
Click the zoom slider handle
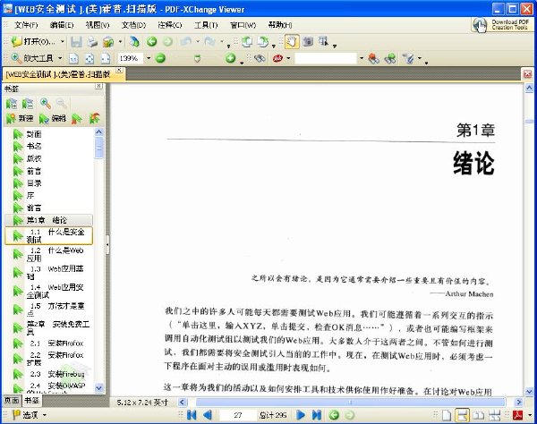pos(197,59)
